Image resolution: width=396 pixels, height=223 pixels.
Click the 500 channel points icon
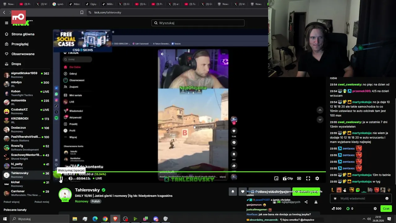coord(333,208)
